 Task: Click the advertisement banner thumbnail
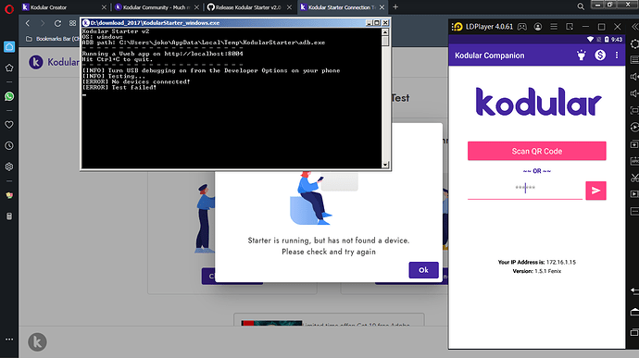point(272,324)
